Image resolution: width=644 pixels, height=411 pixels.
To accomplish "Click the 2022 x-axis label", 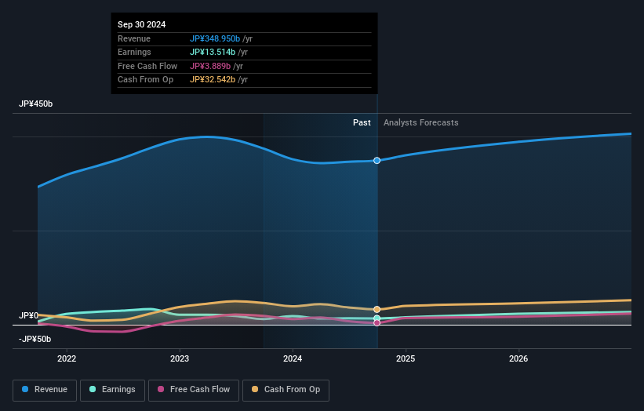I will pyautogui.click(x=67, y=358).
